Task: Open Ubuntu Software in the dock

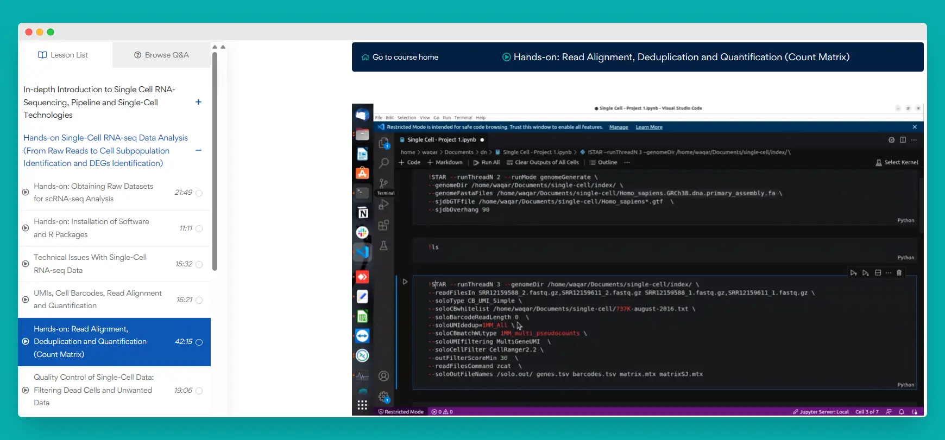Action: click(x=362, y=173)
